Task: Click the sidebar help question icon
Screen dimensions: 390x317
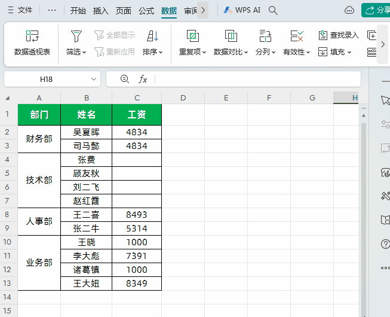Action: coord(385,244)
